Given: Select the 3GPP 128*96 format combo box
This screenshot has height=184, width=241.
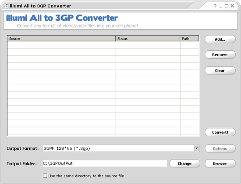Looking at the screenshot, I should [x=121, y=149].
